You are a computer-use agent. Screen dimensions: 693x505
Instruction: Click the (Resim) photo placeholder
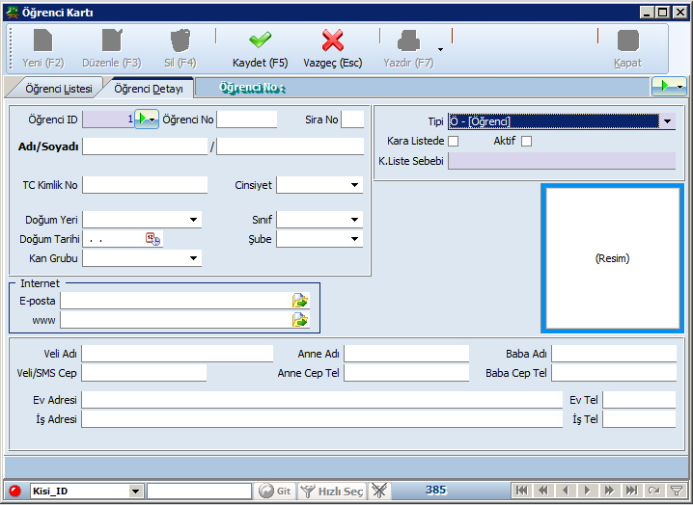coord(612,258)
